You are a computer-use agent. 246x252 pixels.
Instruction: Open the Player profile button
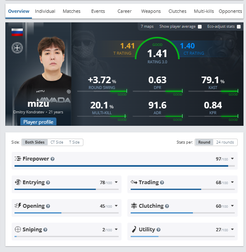(x=38, y=122)
